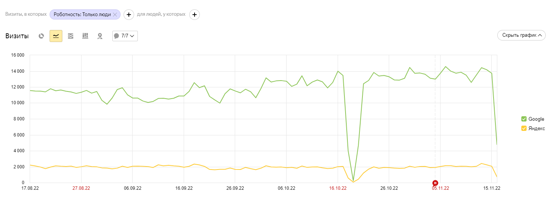This screenshot has height=201, width=551.
Task: Click the 16.10.22 date label on the axis
Action: click(338, 188)
